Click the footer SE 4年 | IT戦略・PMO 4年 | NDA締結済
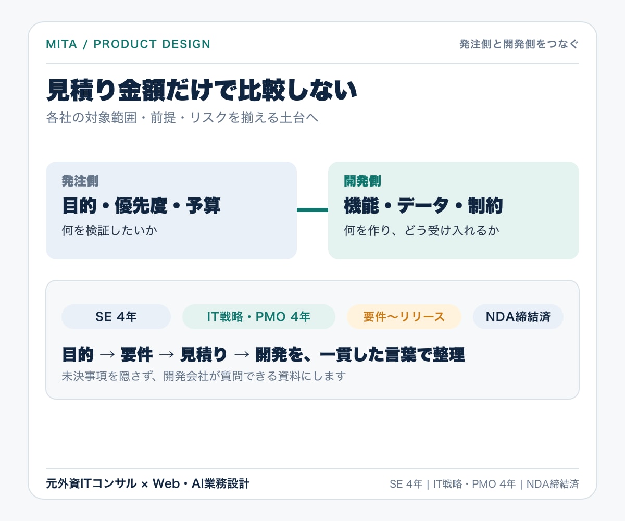The width and height of the screenshot is (625, 521). pyautogui.click(x=484, y=484)
